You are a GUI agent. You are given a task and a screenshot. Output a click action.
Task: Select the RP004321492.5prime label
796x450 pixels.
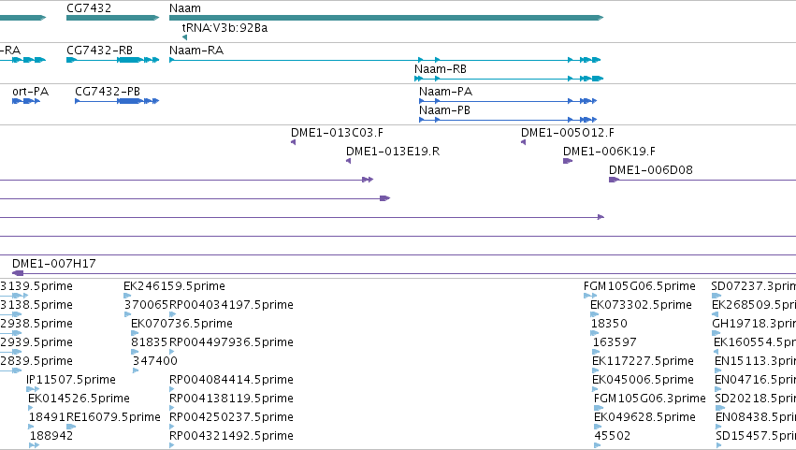(x=231, y=436)
